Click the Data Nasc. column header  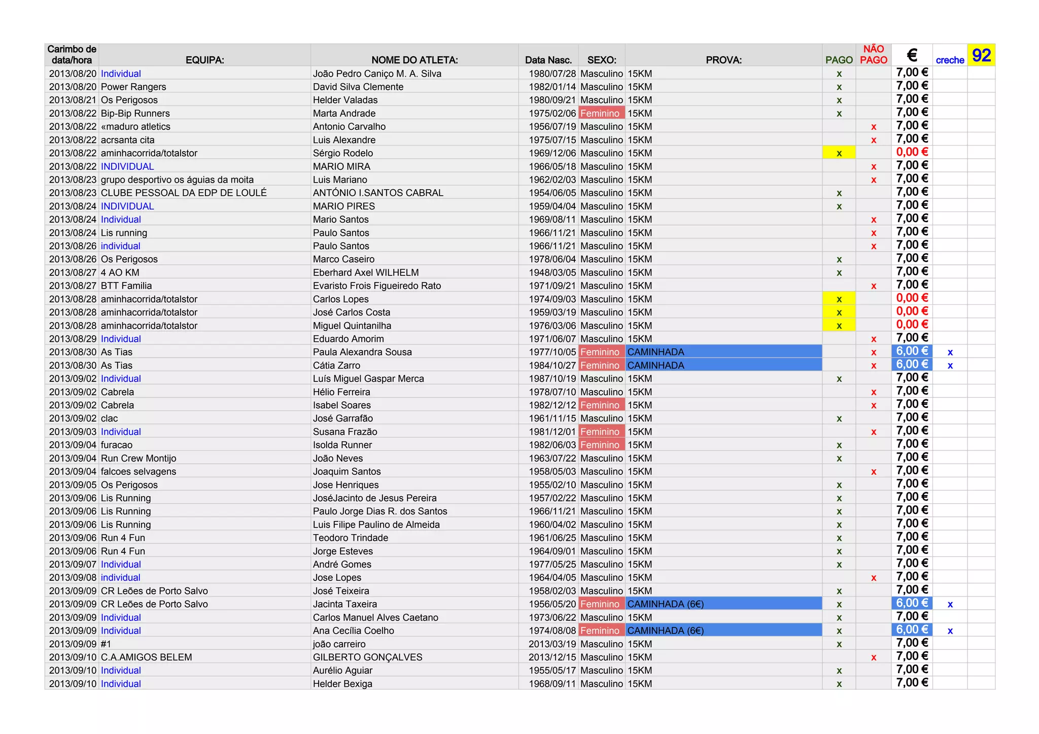coord(548,60)
